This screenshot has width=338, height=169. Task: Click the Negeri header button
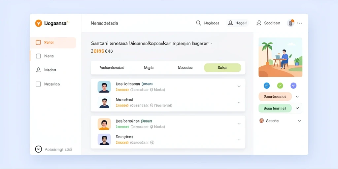click(238, 23)
